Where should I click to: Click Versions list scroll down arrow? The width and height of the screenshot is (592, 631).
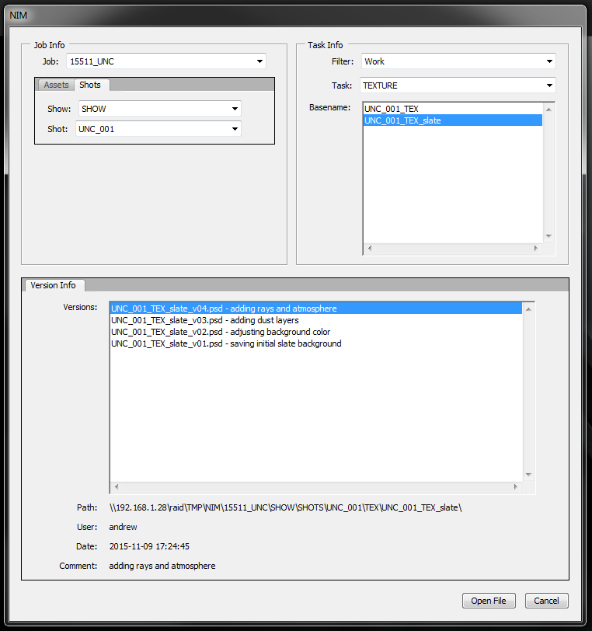pyautogui.click(x=528, y=475)
